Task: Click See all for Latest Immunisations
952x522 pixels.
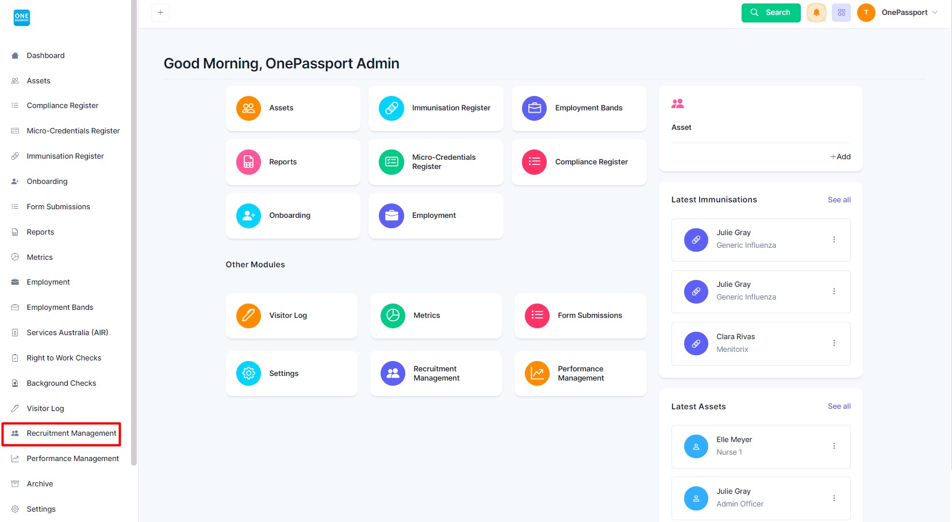Action: (x=839, y=200)
